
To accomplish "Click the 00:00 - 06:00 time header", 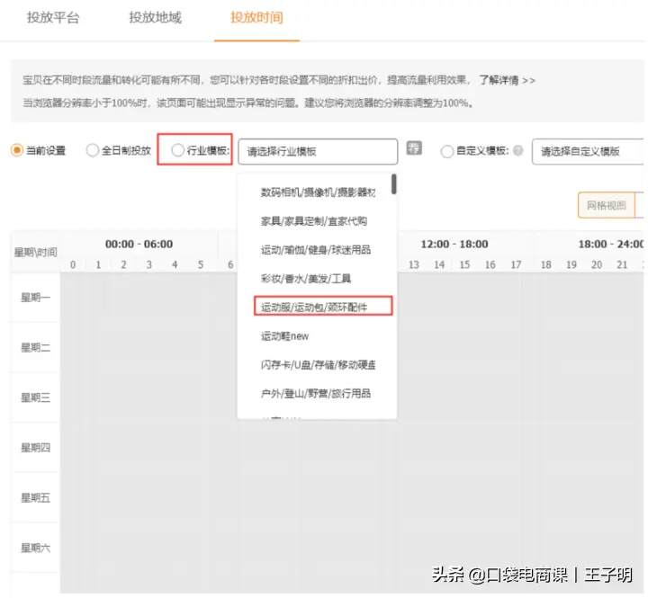I will point(139,244).
